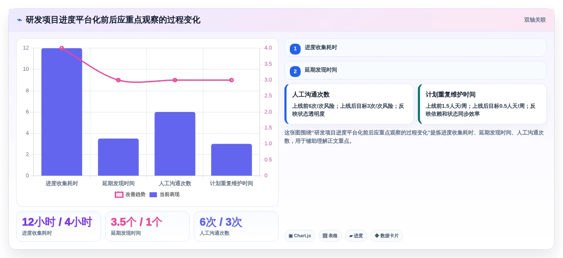This screenshot has height=258, width=563.
Task: Click trend line point above 计划重复维护时间
Action: [231, 80]
